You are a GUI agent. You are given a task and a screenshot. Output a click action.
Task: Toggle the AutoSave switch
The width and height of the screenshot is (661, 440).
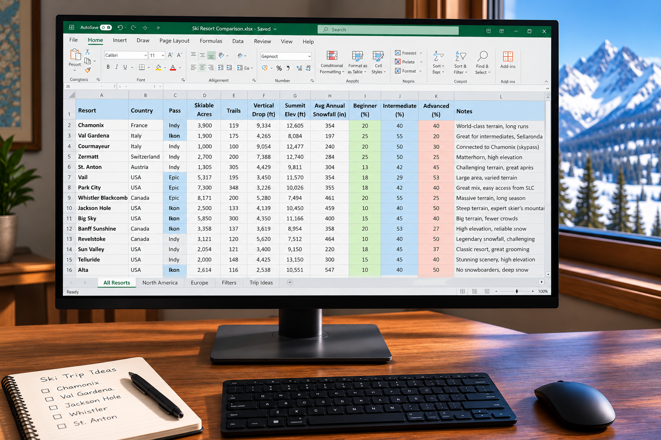(106, 27)
